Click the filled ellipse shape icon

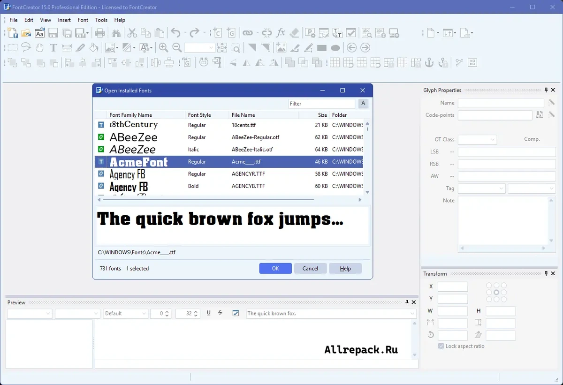(335, 48)
